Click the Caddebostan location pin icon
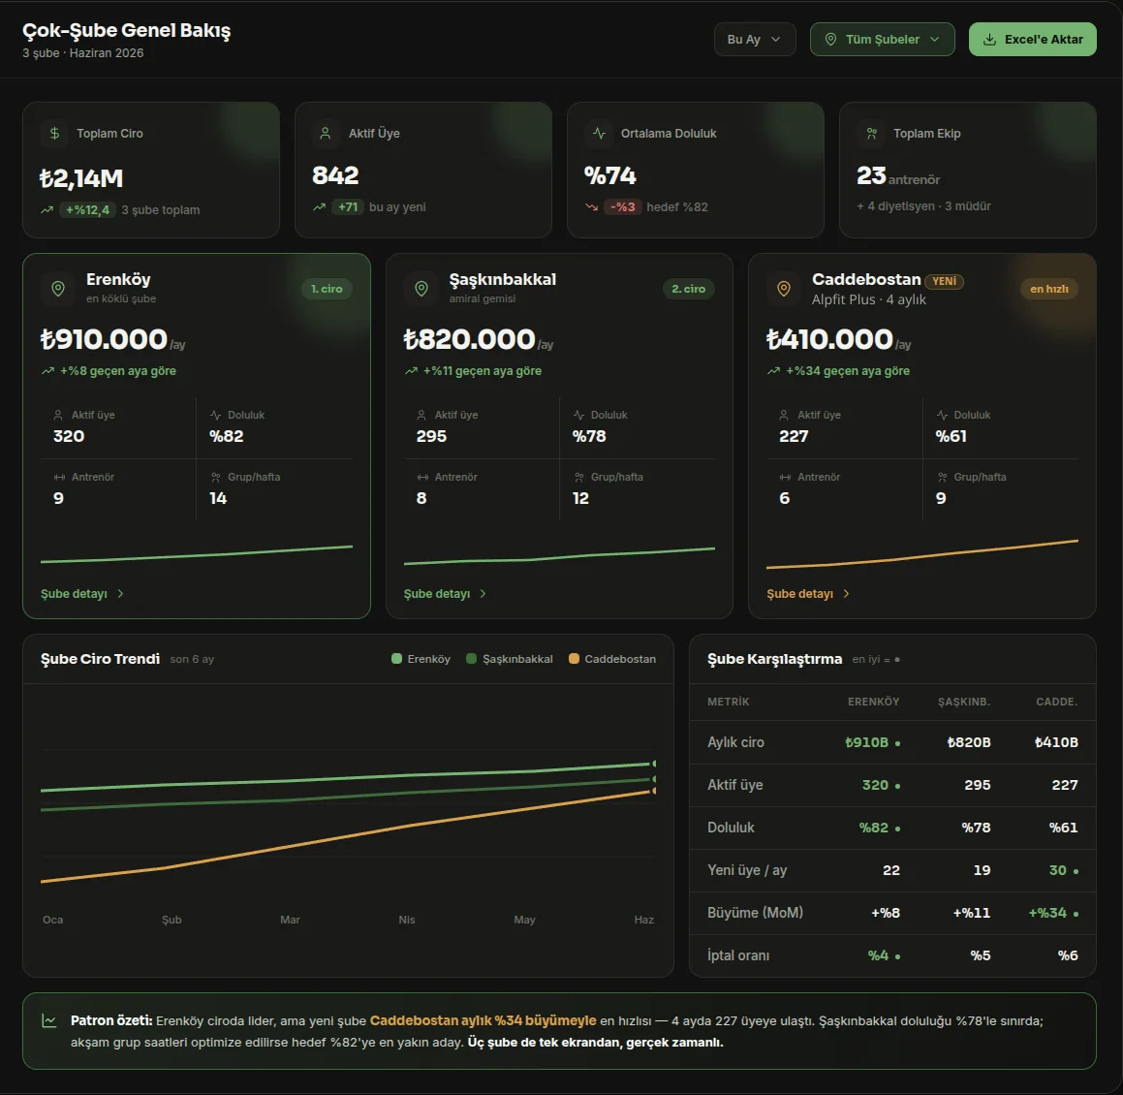Image resolution: width=1123 pixels, height=1095 pixels. (x=784, y=289)
